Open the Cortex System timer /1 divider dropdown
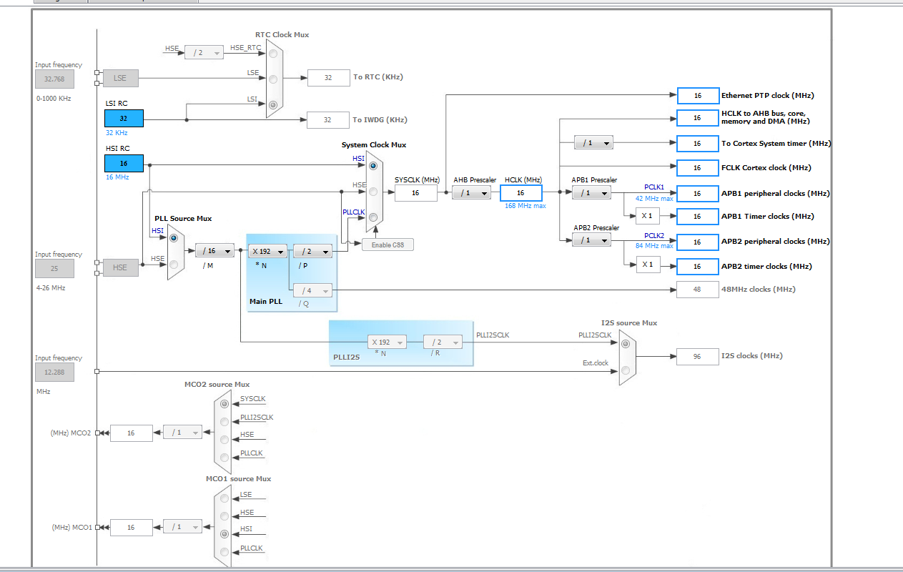 [593, 143]
